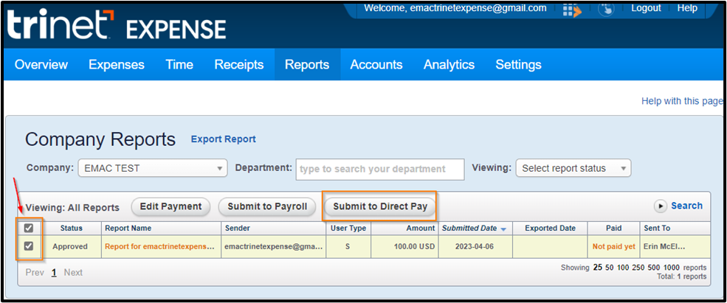Click the Approved status cell
Image resolution: width=727 pixels, height=303 pixels.
pyautogui.click(x=70, y=246)
